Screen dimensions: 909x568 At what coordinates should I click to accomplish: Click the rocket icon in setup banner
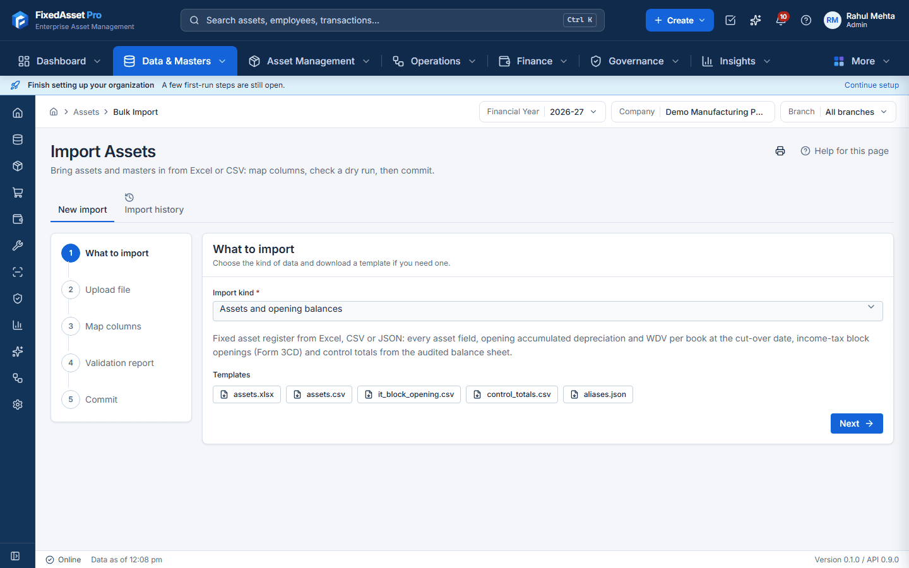point(15,85)
